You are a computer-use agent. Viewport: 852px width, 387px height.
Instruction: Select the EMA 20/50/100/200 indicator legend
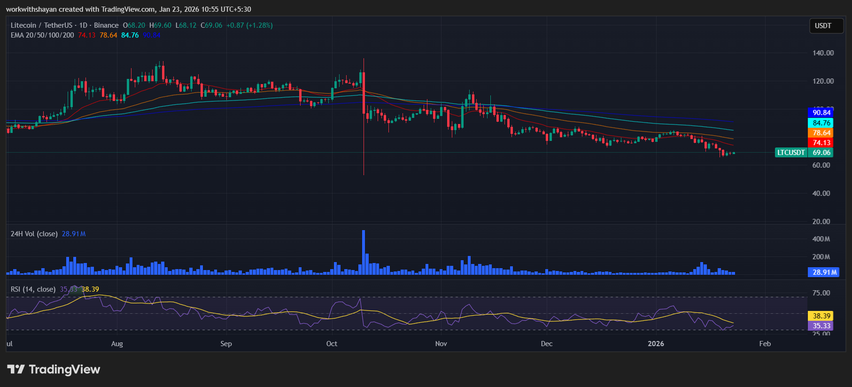tap(42, 35)
